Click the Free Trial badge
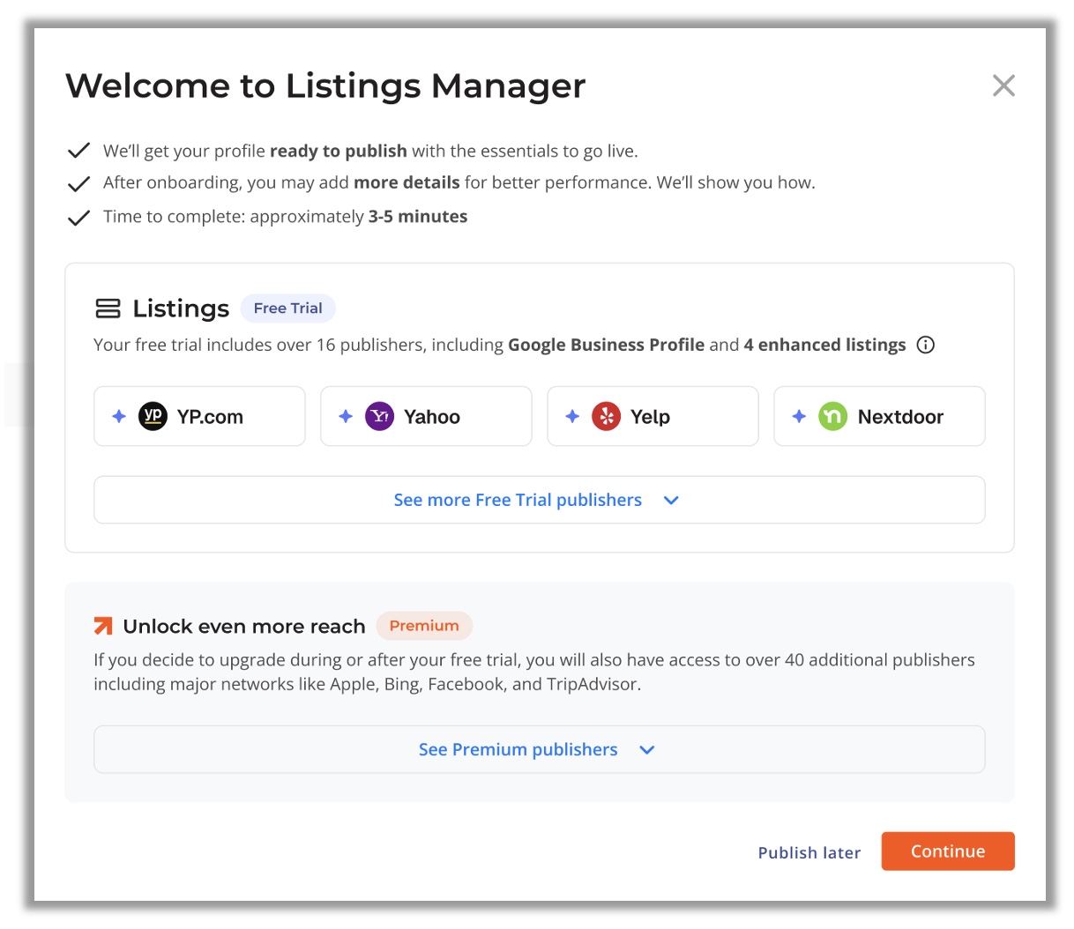1074x929 pixels. [288, 308]
